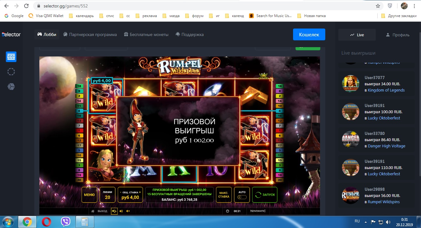Increase total bet with the plus

click(x=140, y=192)
